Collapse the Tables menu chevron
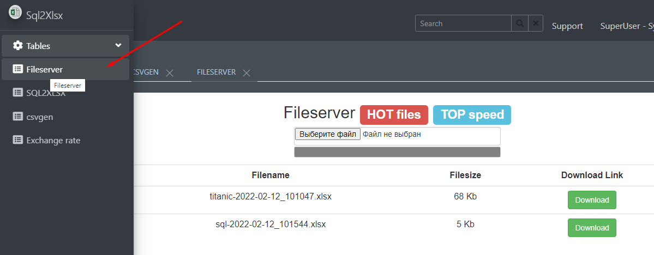 tap(118, 46)
